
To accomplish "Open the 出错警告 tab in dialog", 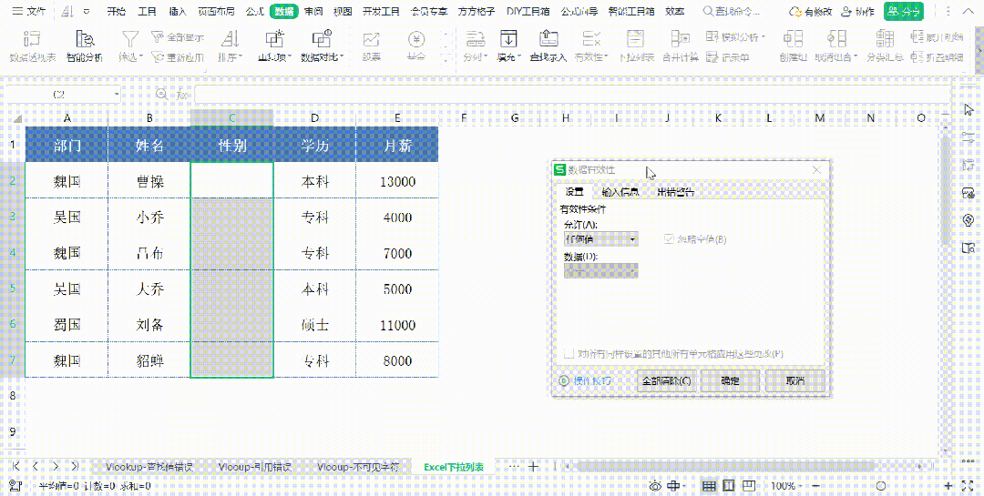I will pos(676,192).
